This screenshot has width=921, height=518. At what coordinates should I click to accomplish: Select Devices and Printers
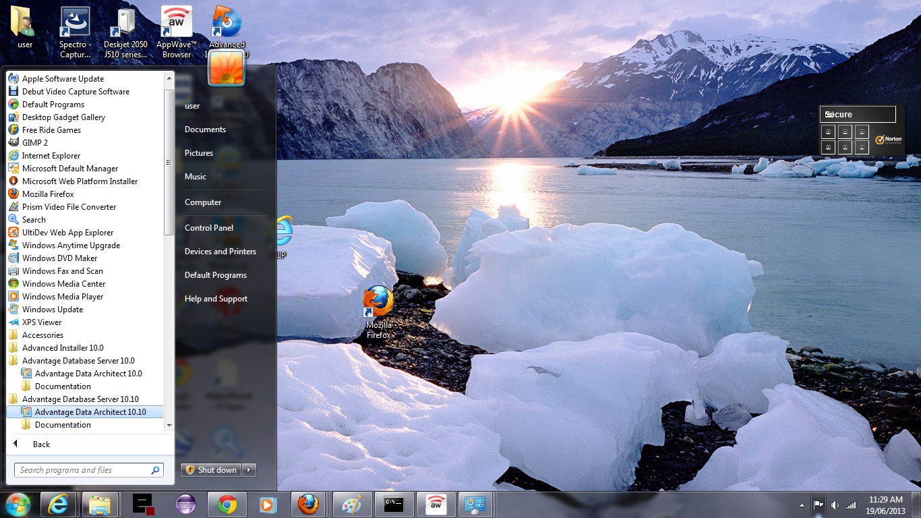tap(220, 252)
